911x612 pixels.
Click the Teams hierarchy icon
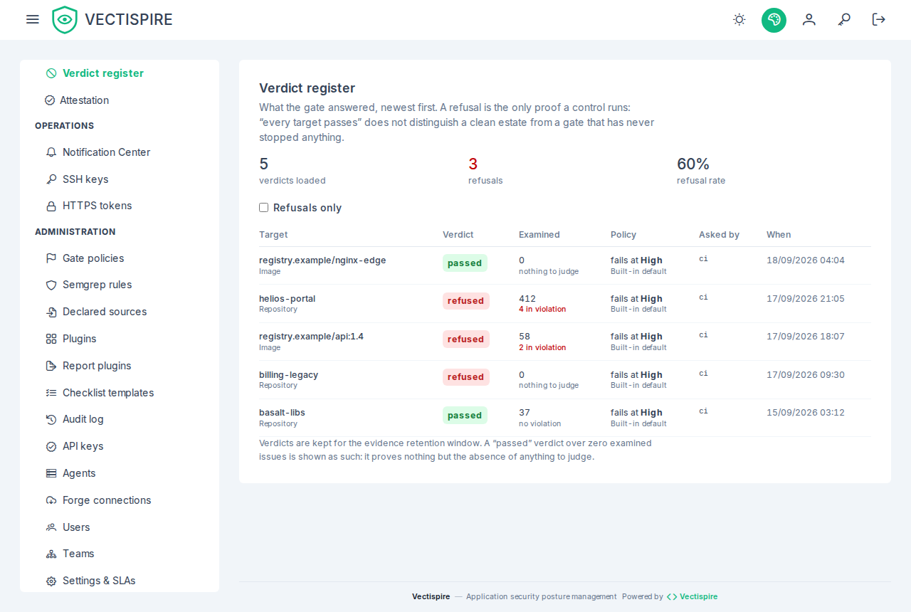[51, 554]
